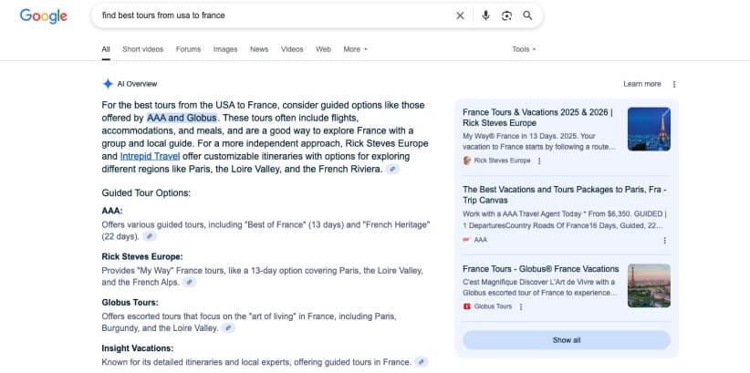
Task: Click the AI Overview sparkle icon
Action: tap(108, 84)
